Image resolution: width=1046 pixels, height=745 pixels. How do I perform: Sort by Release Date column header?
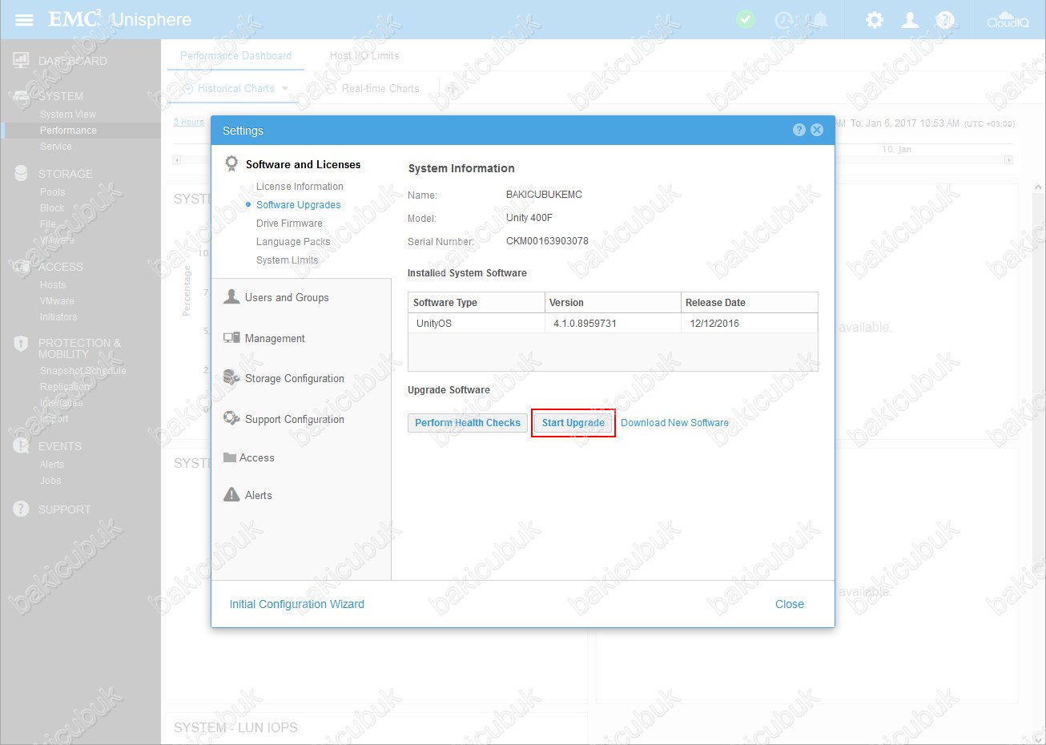(750, 302)
